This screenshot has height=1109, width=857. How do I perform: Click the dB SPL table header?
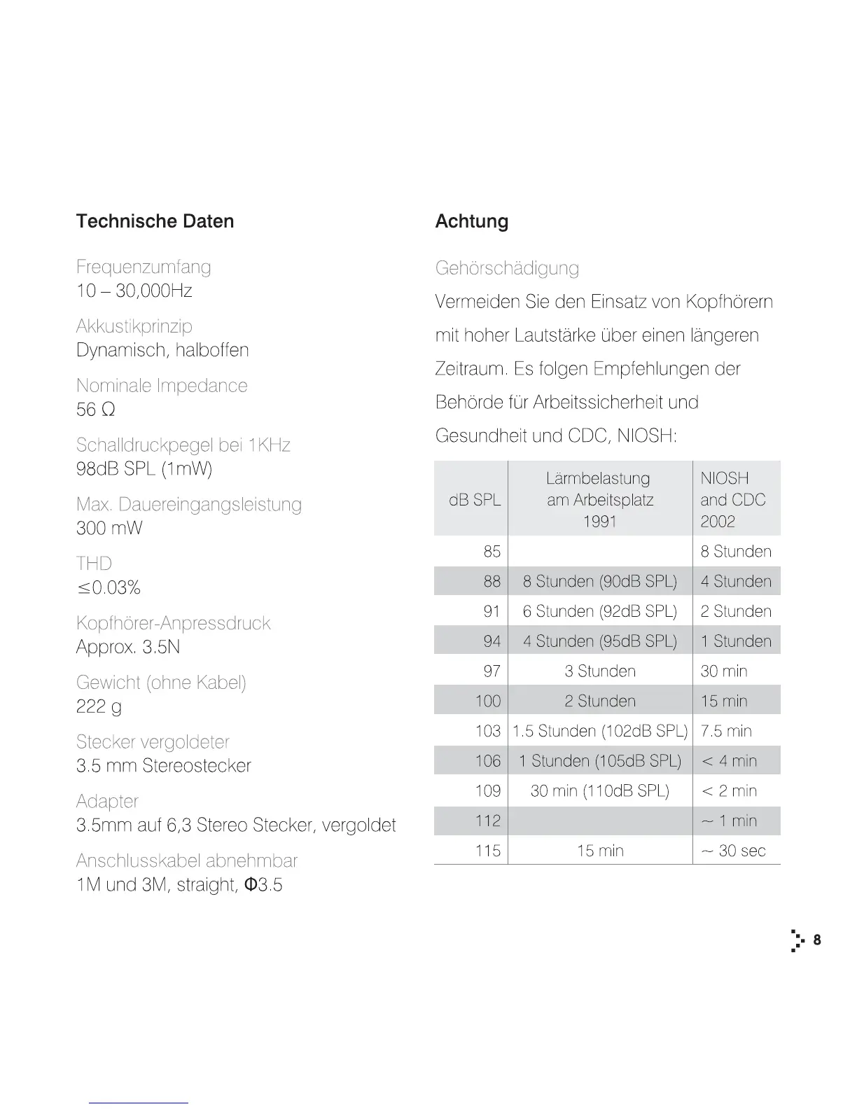[475, 500]
